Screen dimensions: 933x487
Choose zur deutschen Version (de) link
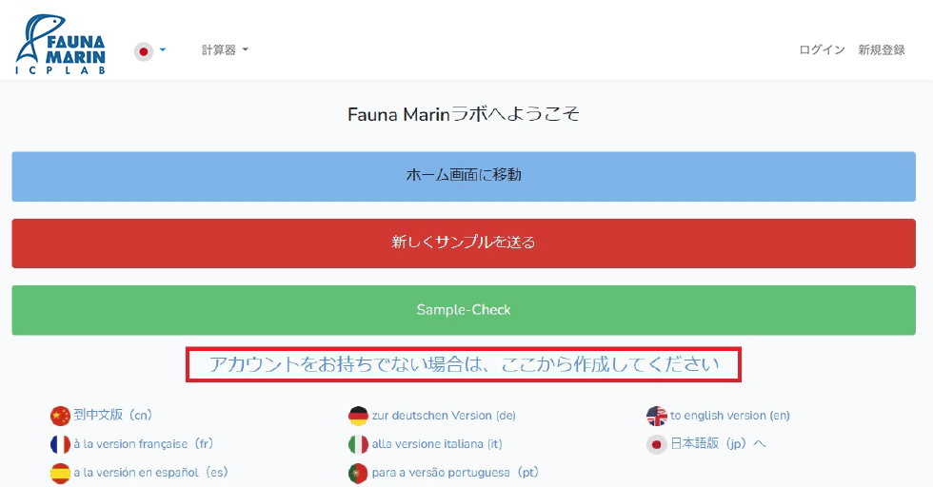click(x=444, y=416)
